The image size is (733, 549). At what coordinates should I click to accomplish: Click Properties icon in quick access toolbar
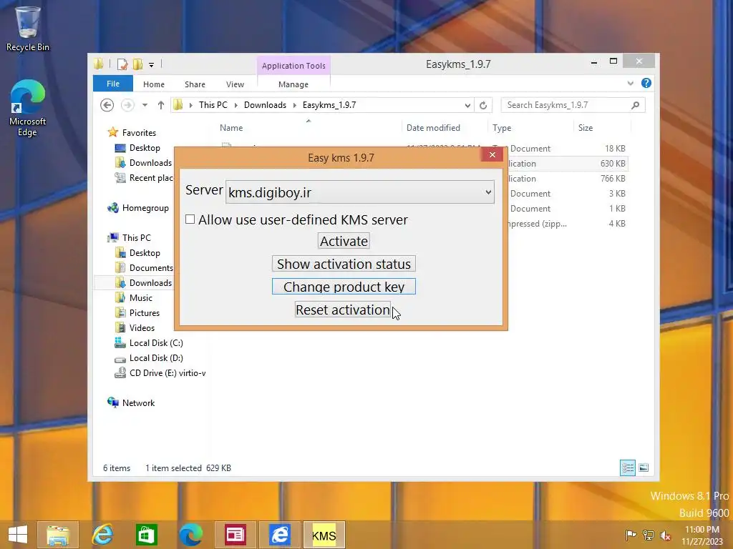point(122,64)
